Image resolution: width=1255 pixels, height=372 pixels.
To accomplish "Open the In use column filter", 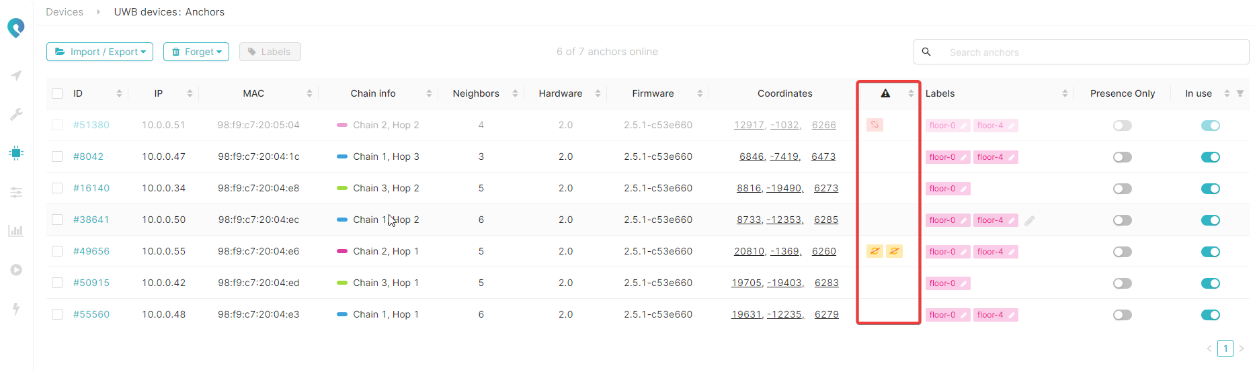I will pyautogui.click(x=1240, y=93).
